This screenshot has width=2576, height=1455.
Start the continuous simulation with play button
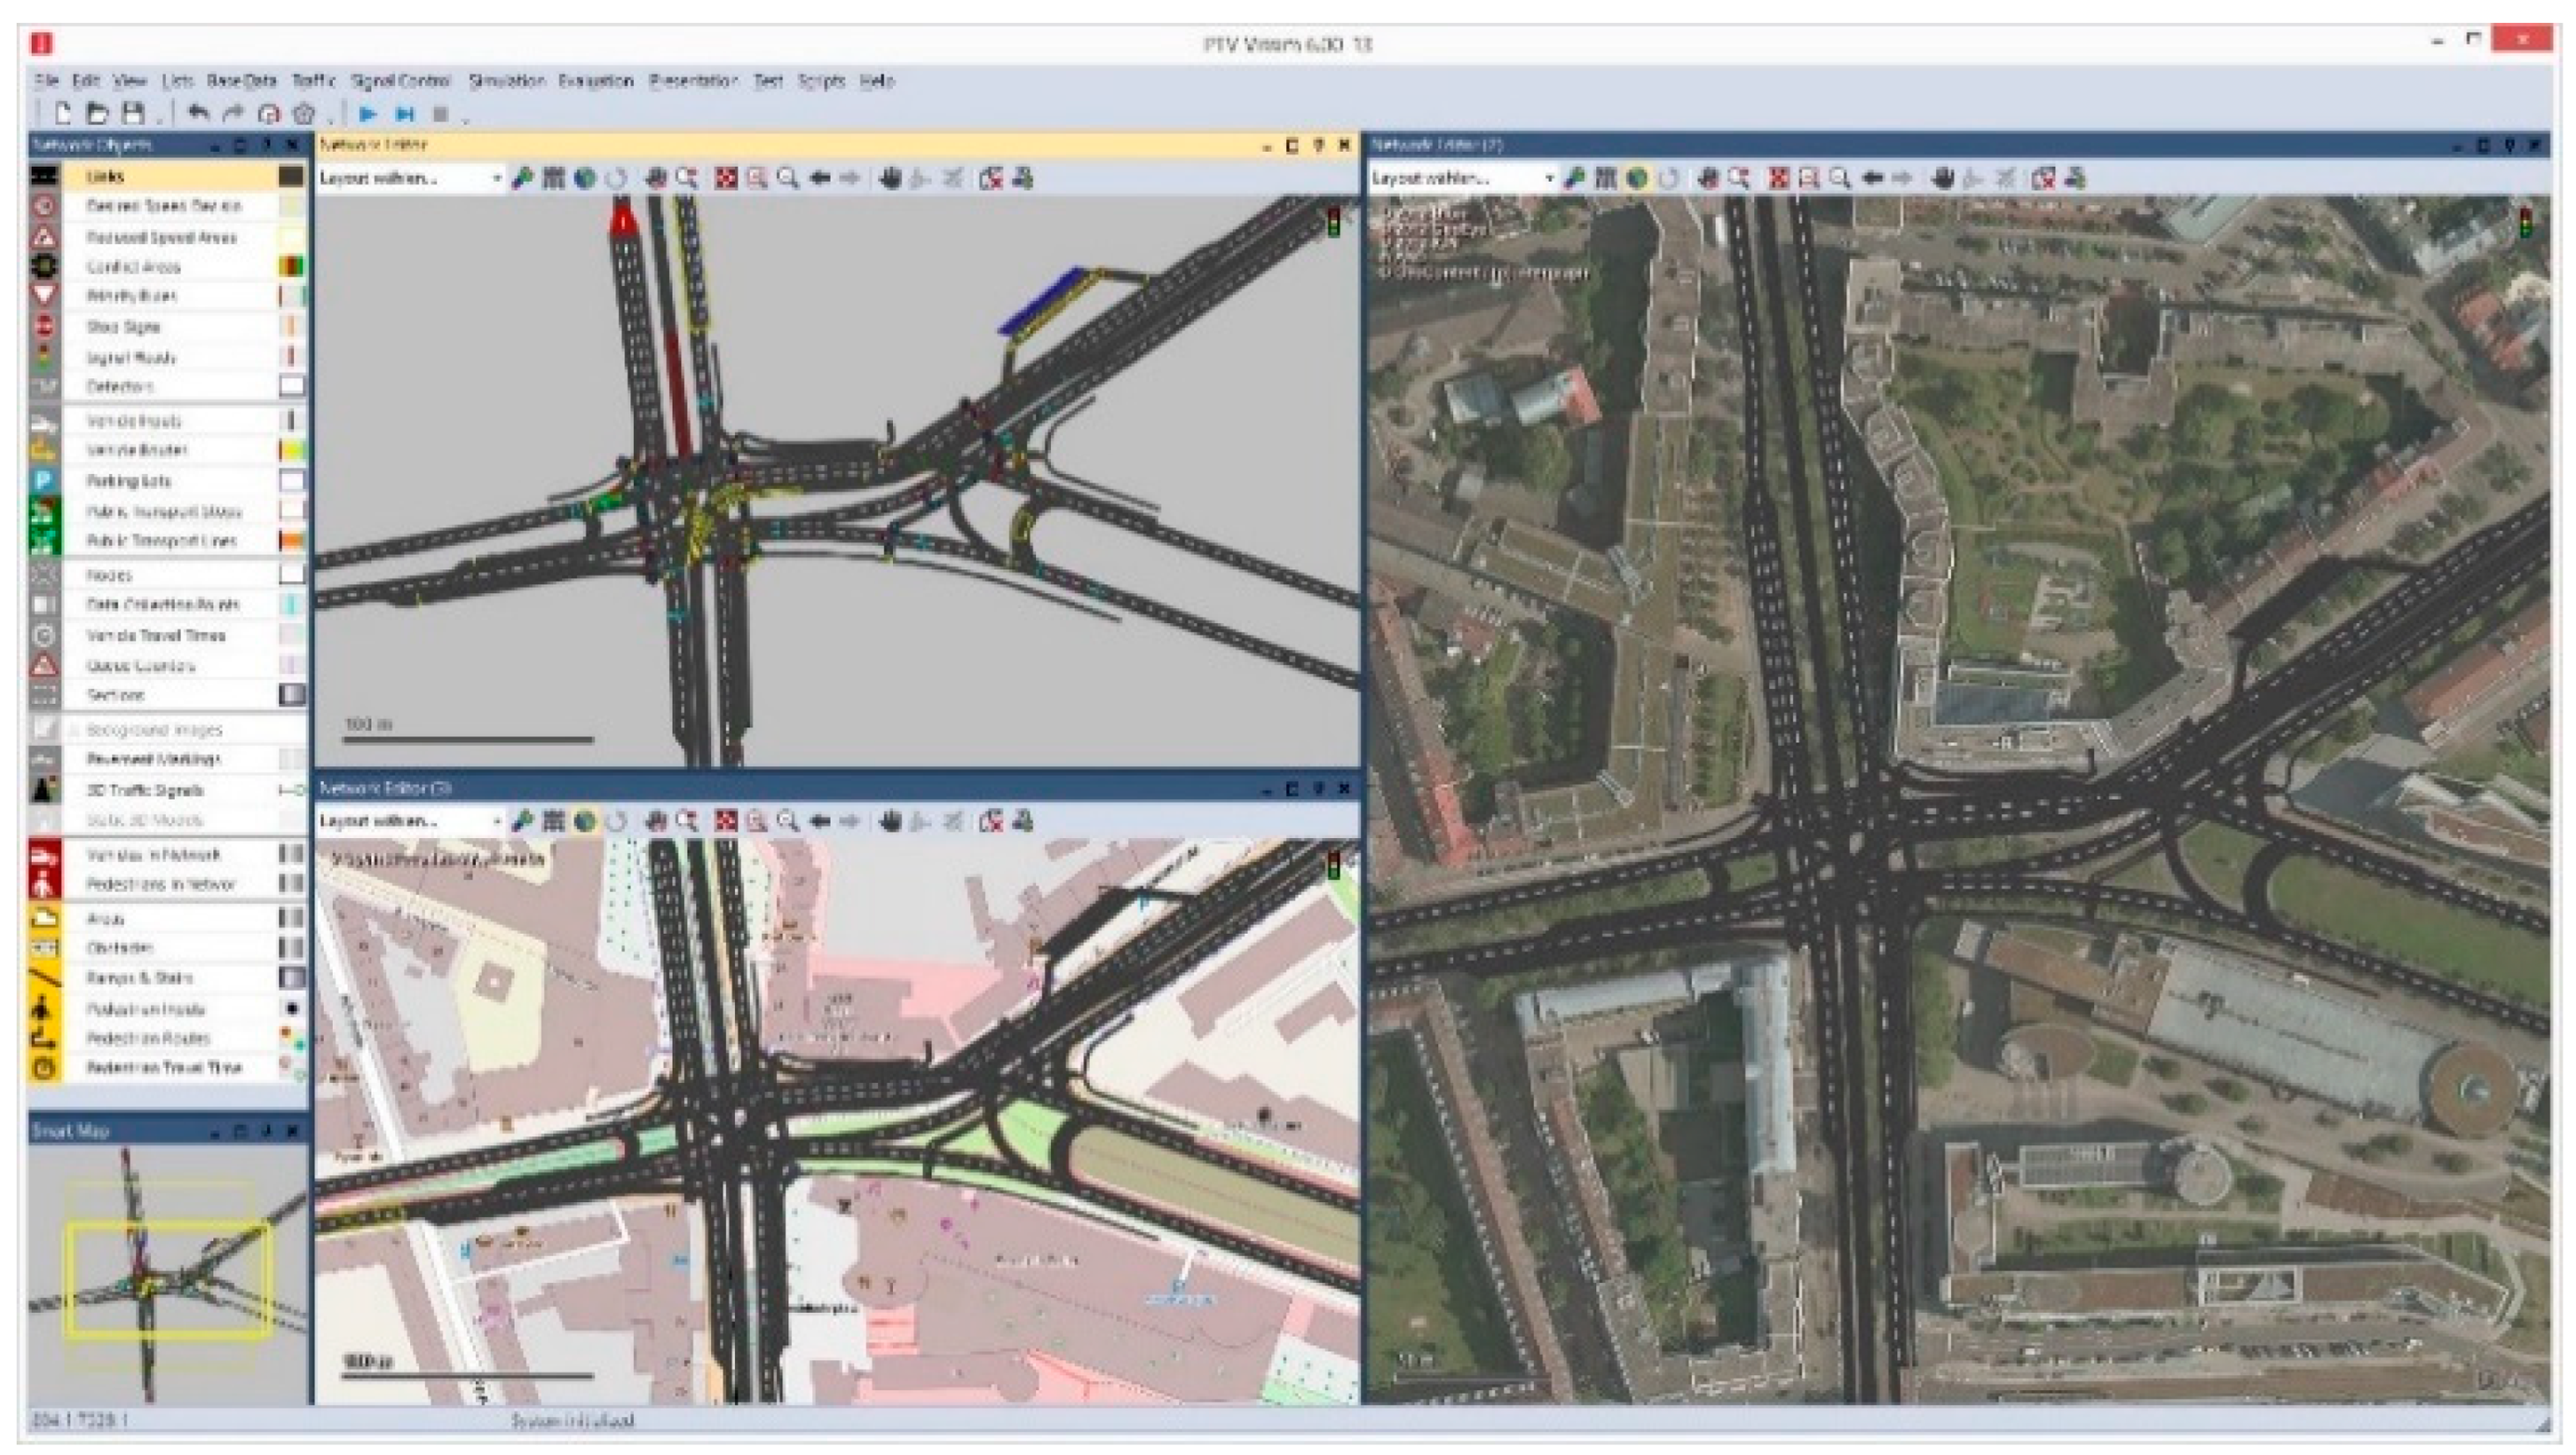pos(367,114)
